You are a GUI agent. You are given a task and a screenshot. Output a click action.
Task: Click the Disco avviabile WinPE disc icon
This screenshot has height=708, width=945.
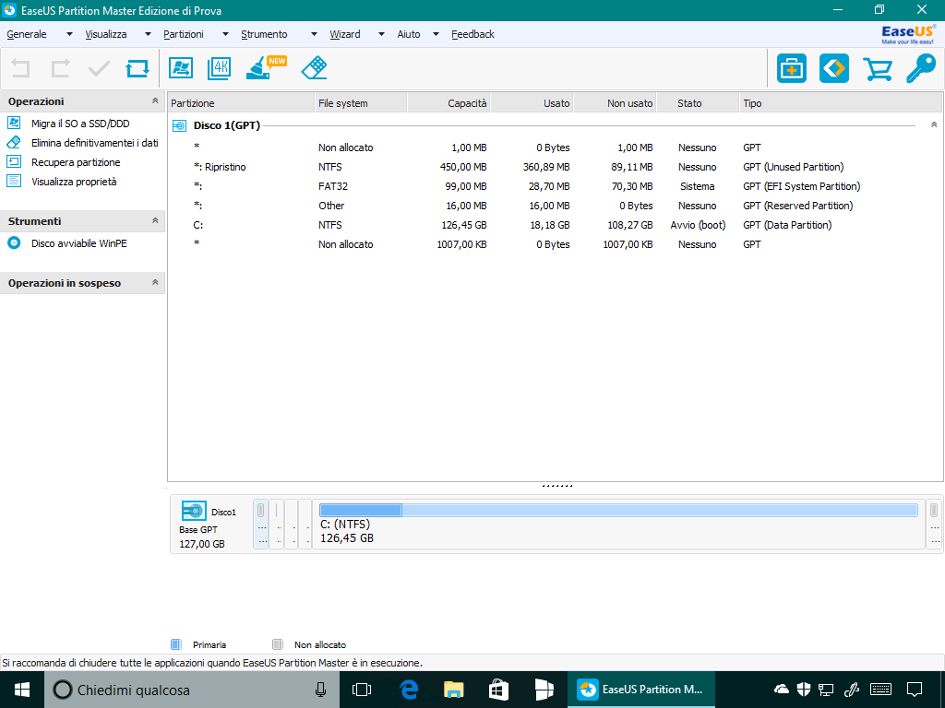[14, 243]
